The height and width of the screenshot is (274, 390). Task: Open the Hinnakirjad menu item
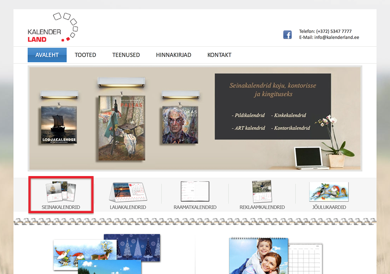(x=173, y=55)
